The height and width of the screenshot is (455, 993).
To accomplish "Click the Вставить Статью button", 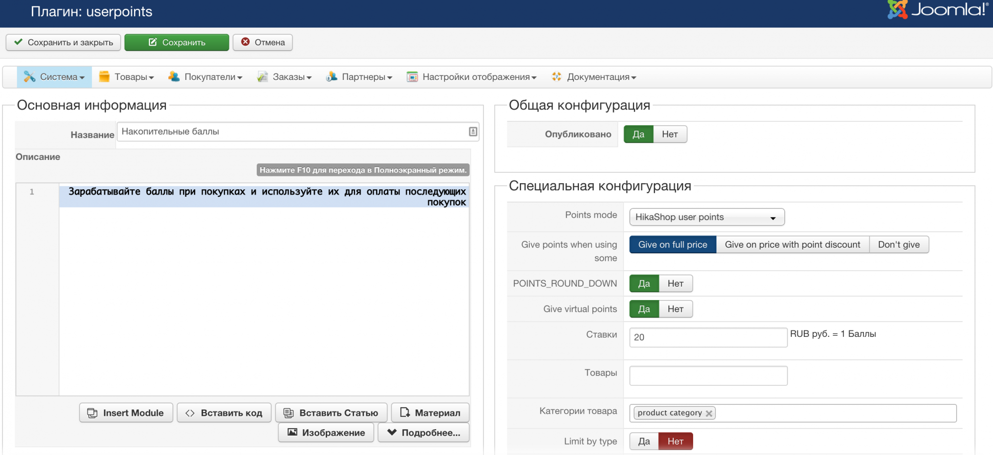I will (x=331, y=413).
